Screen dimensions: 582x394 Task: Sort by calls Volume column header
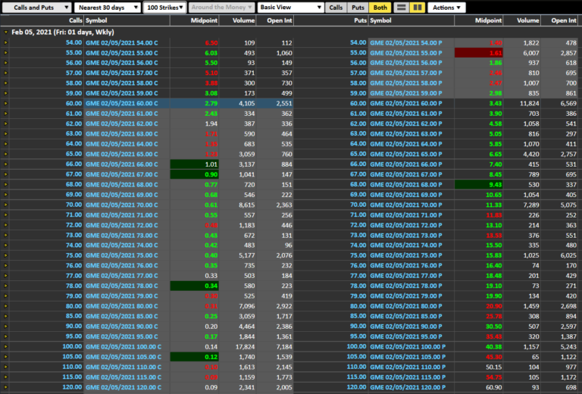coord(238,20)
